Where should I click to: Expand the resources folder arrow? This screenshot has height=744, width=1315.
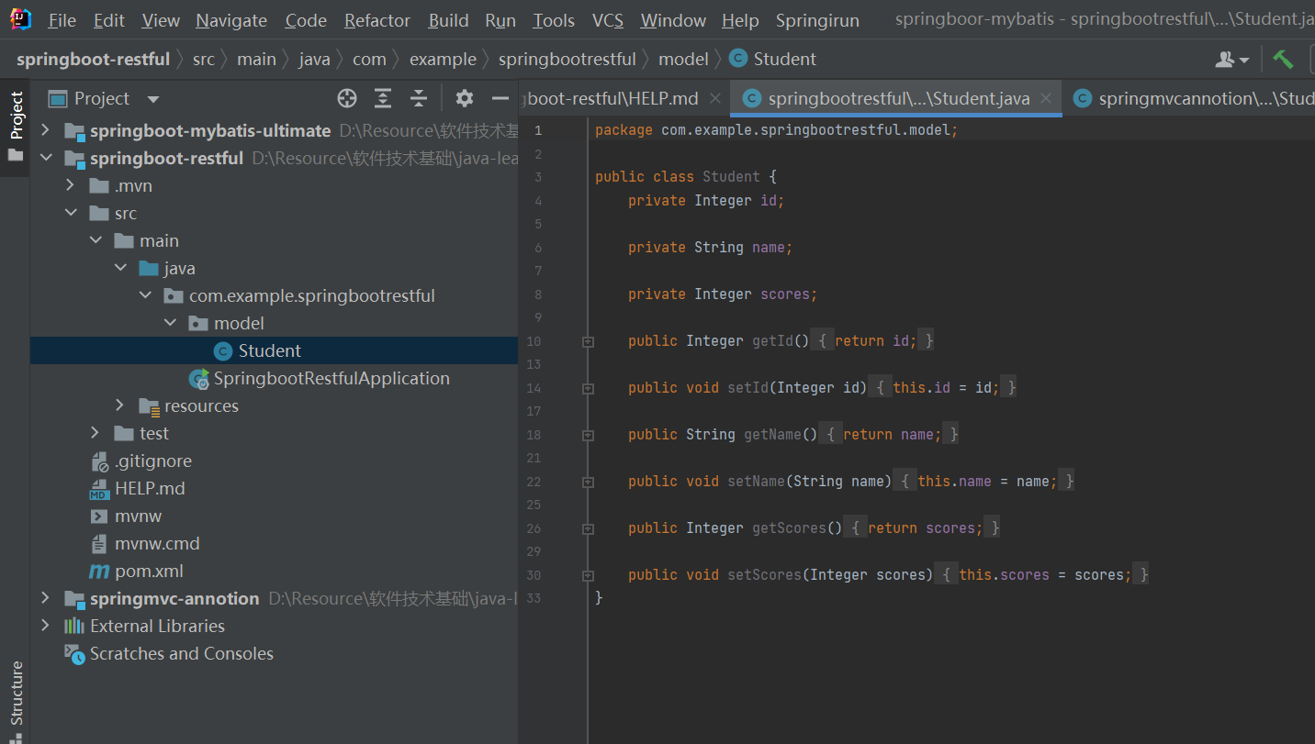(x=120, y=405)
